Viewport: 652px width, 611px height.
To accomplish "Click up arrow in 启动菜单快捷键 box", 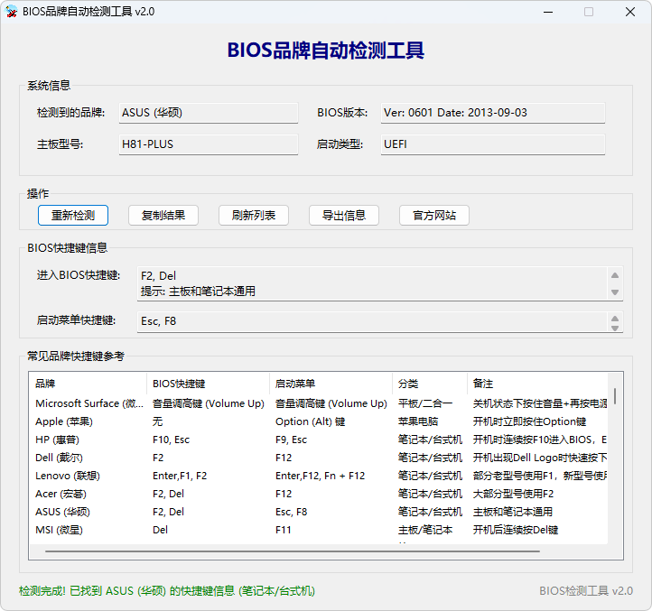I will click(x=615, y=318).
